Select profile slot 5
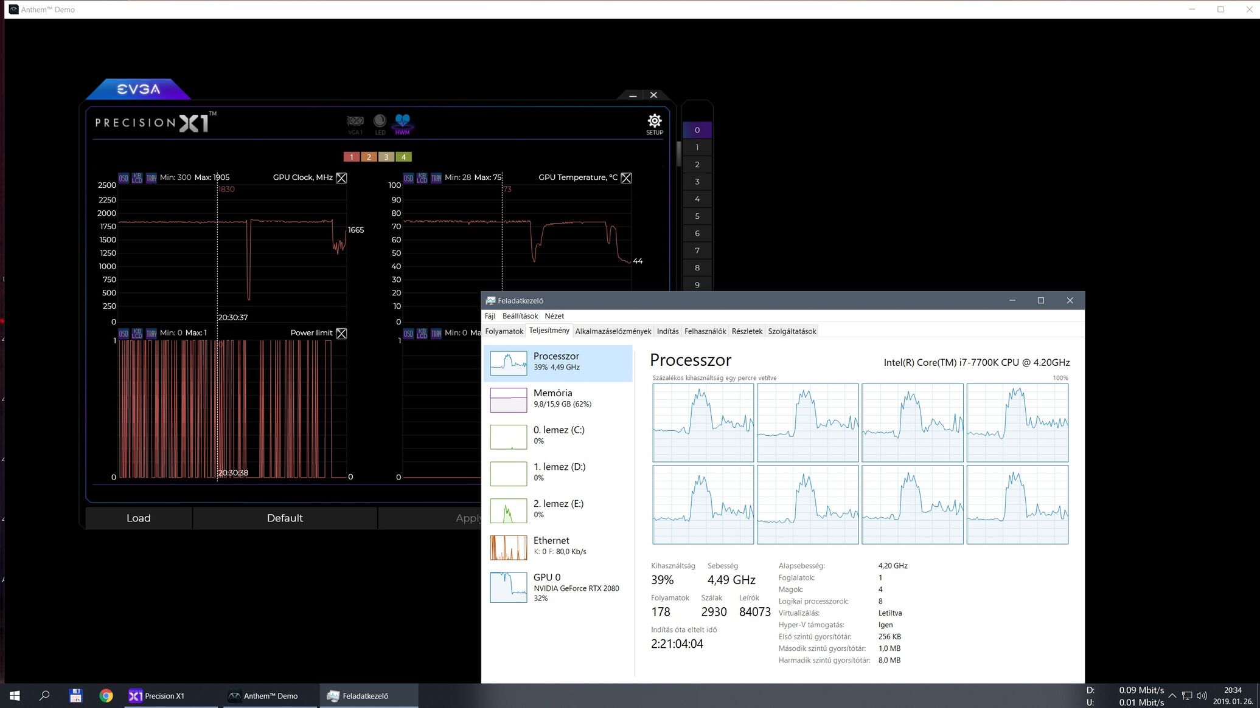1260x708 pixels. 697,216
